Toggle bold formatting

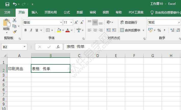pos(26,30)
